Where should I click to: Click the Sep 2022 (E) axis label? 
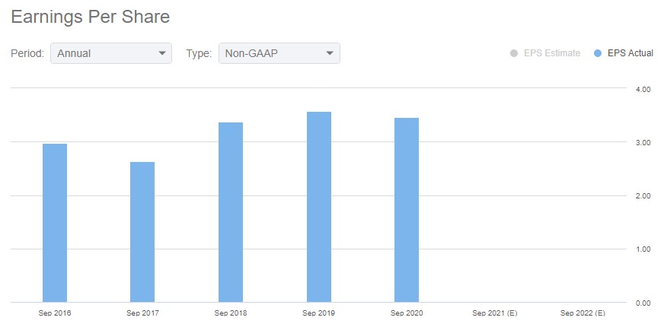[x=583, y=313]
